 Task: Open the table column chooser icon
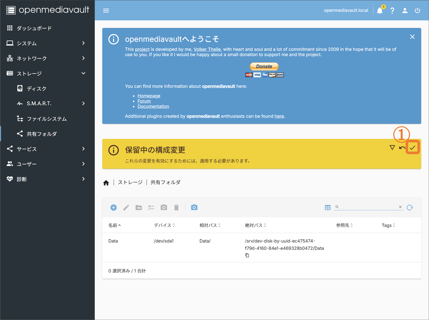click(x=328, y=208)
